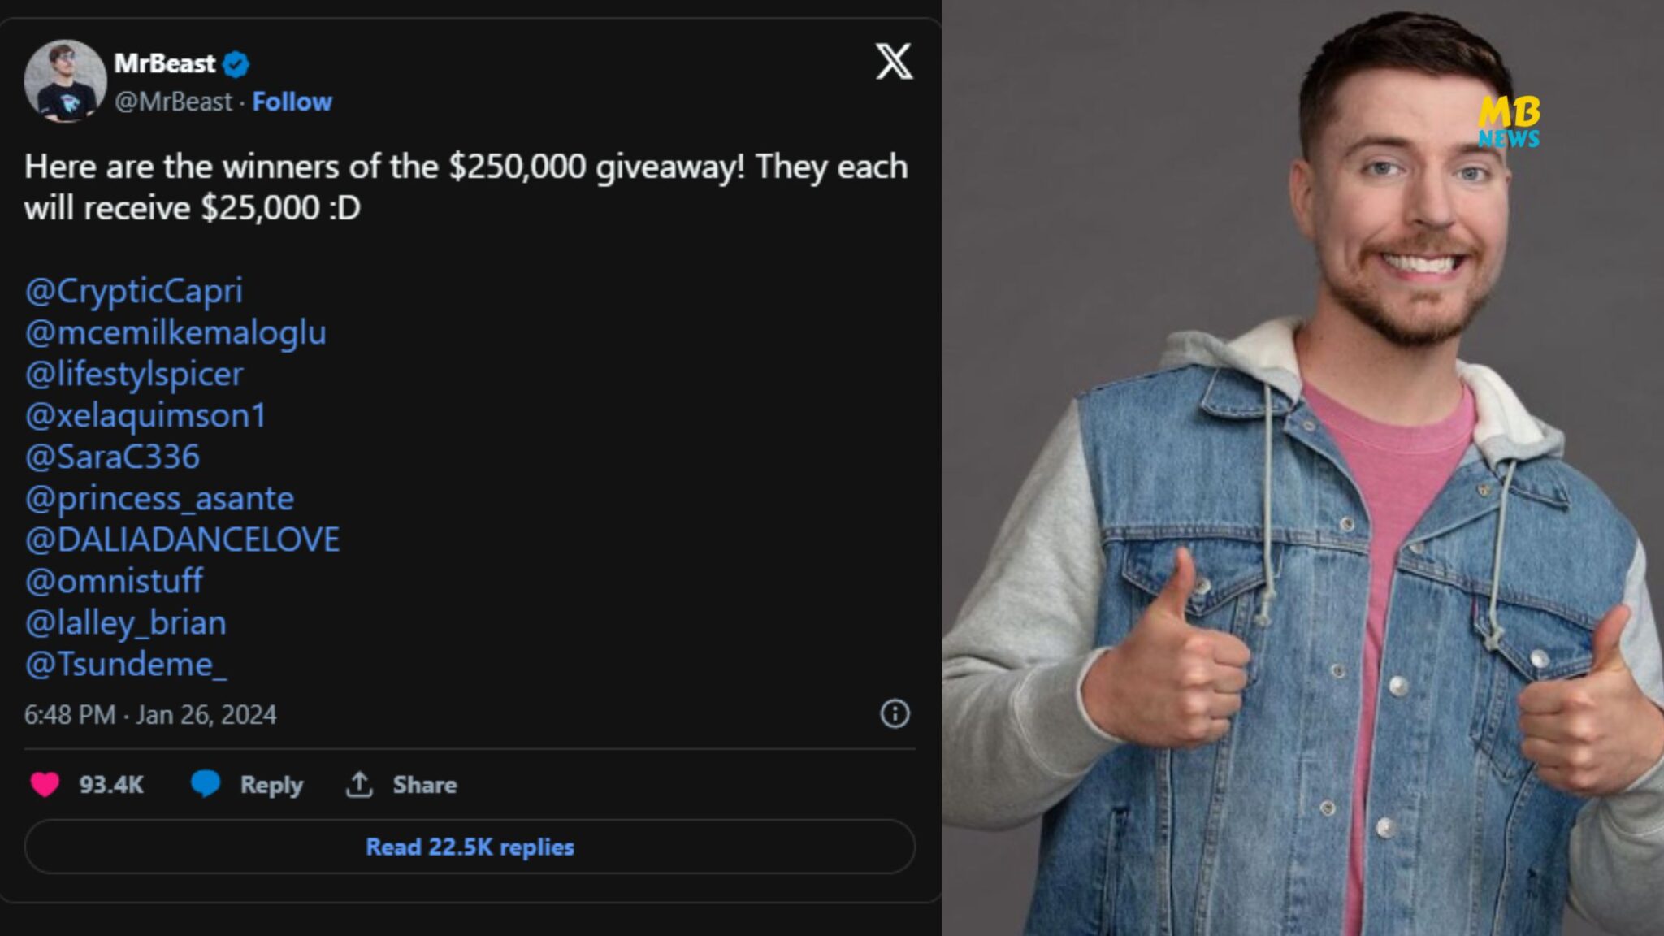Open the @DALIADANCELOVE profile link
Viewport: 1664px width, 936px height.
183,539
